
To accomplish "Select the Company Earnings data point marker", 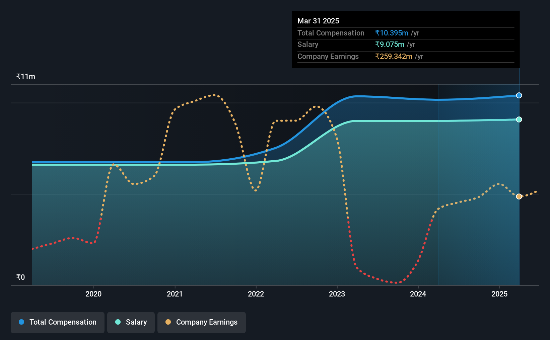I will click(519, 196).
